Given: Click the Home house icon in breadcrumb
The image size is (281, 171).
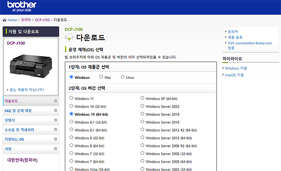Looking at the screenshot, I should tap(5, 20).
